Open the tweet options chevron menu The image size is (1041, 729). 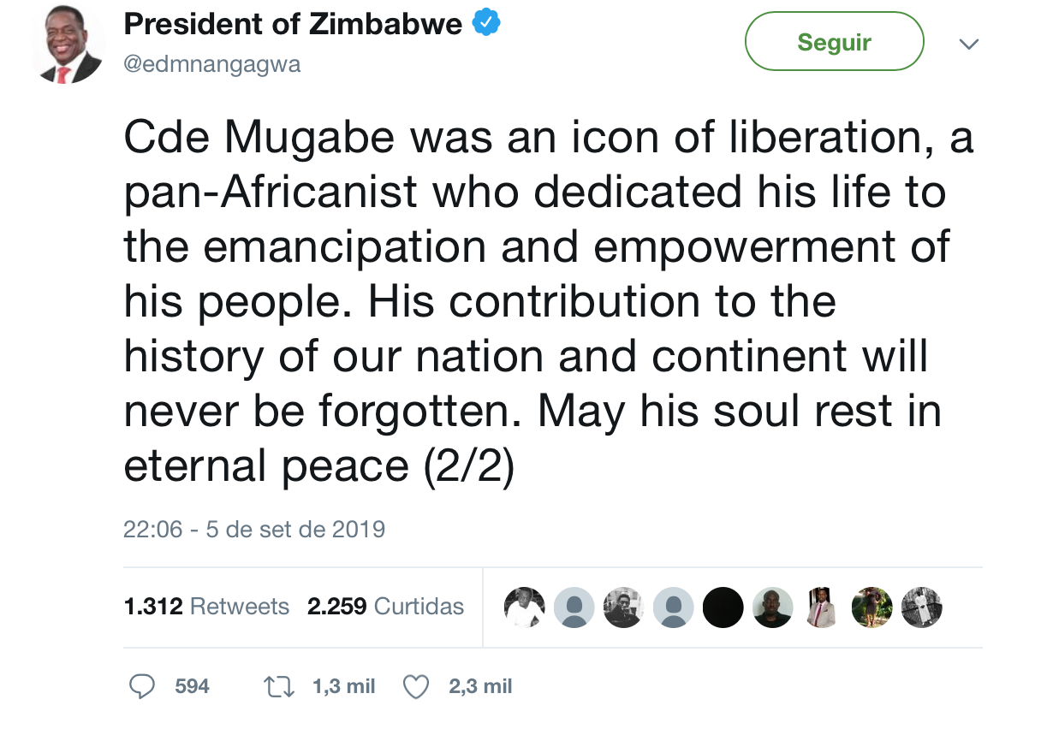coord(968,44)
